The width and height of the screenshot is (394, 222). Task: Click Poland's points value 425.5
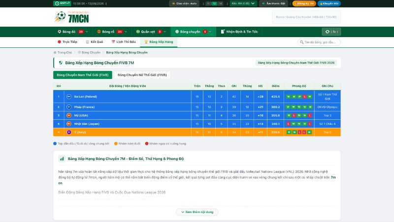275,97
